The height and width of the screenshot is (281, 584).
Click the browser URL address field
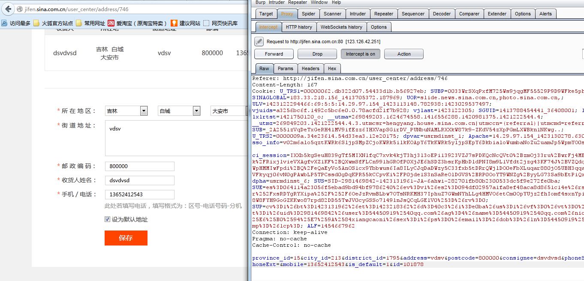point(133,9)
